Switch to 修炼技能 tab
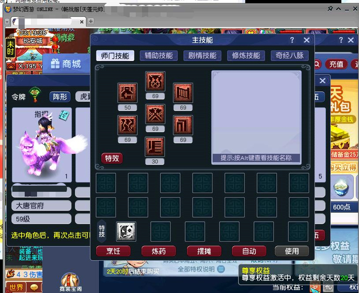This screenshot has height=293, width=359. tap(246, 56)
